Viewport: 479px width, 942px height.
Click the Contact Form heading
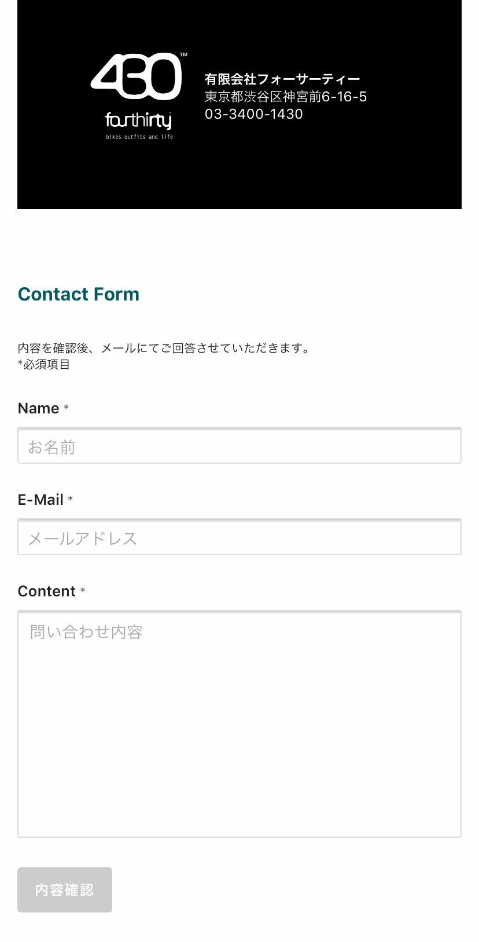[x=79, y=294]
